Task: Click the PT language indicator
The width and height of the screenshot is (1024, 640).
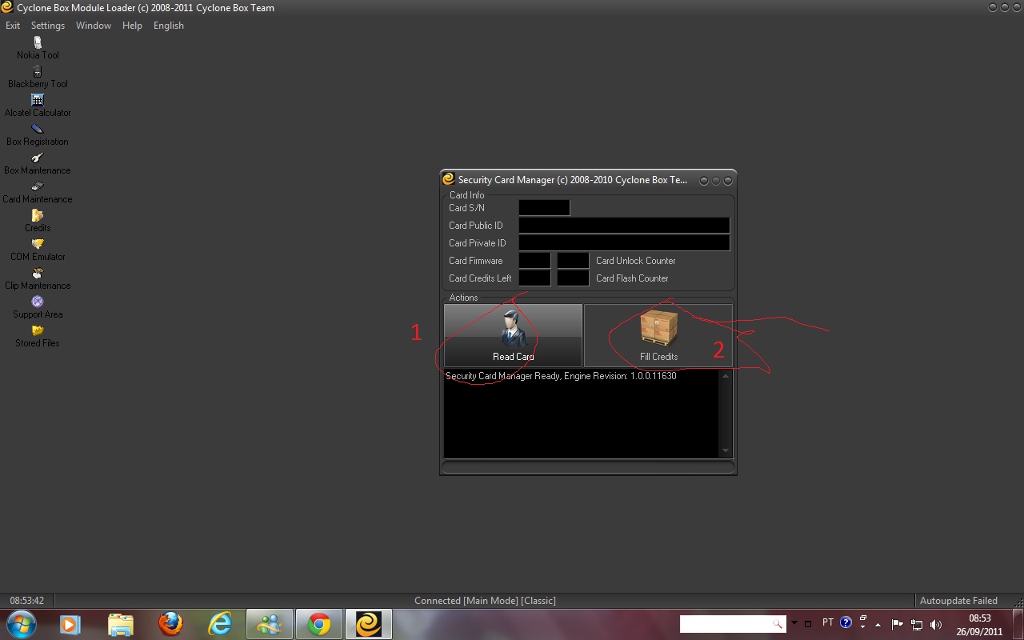Action: click(x=828, y=622)
